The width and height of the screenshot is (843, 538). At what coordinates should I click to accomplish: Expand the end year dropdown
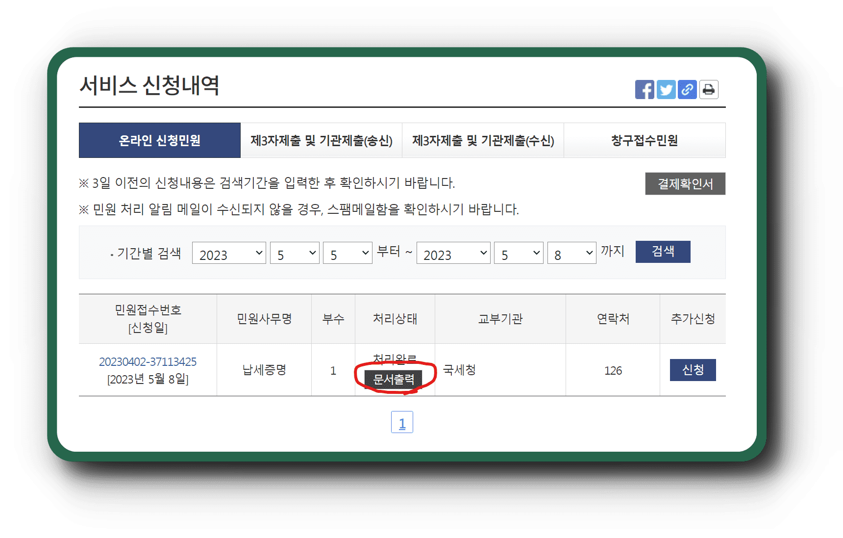pyautogui.click(x=453, y=253)
